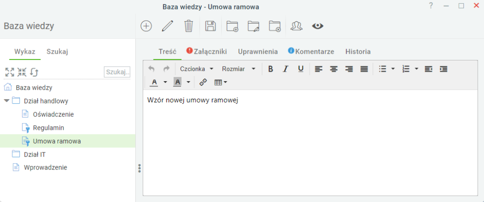The image size is (484, 202).
Task: Open background color dropdown arrow
Action: pos(188,82)
